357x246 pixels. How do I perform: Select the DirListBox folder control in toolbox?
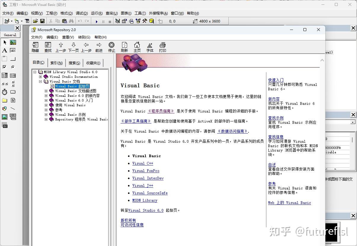click(x=5, y=100)
